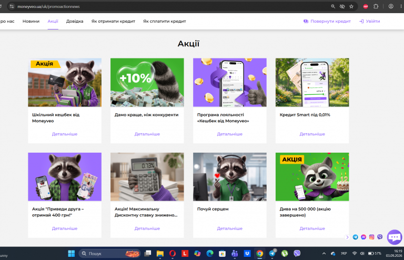
Task: Open Детальніше under Кредит Smart під 0,01%
Action: [312, 134]
